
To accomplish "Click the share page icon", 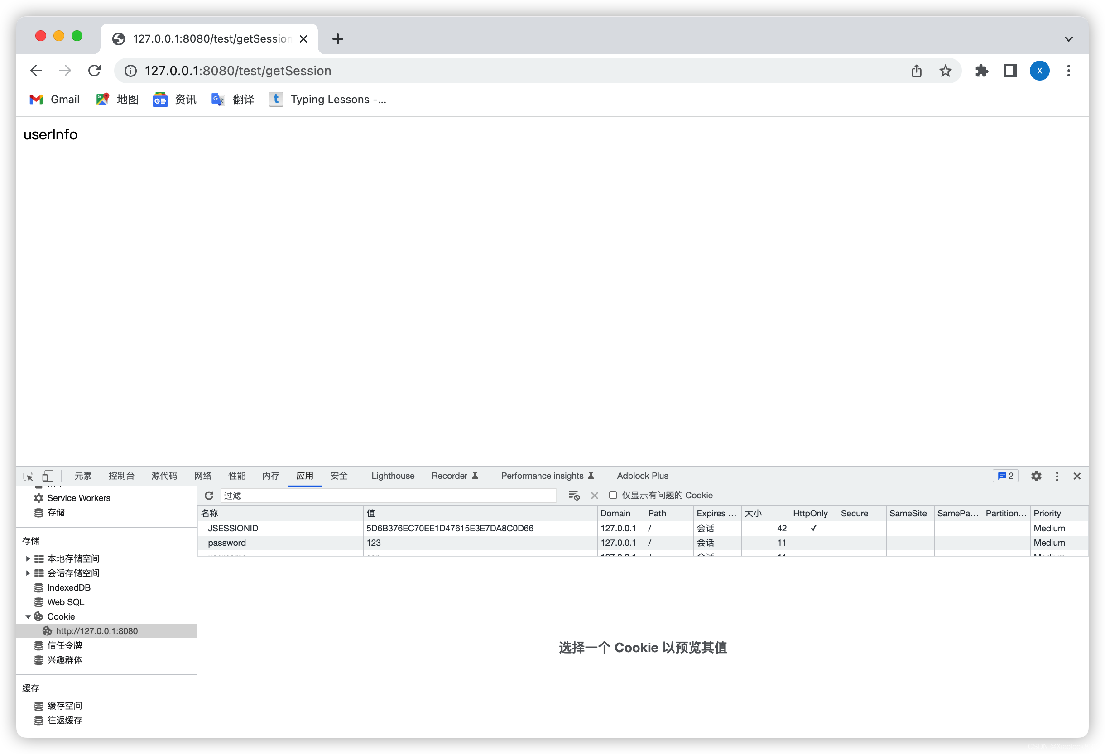I will pyautogui.click(x=916, y=71).
